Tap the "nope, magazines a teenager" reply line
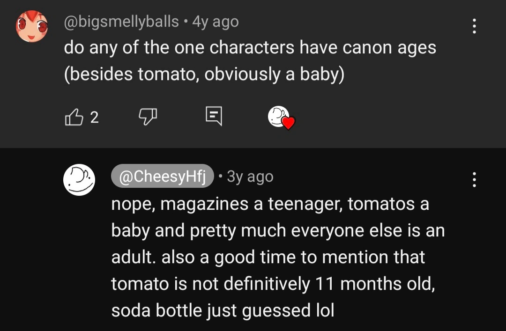 (x=270, y=204)
